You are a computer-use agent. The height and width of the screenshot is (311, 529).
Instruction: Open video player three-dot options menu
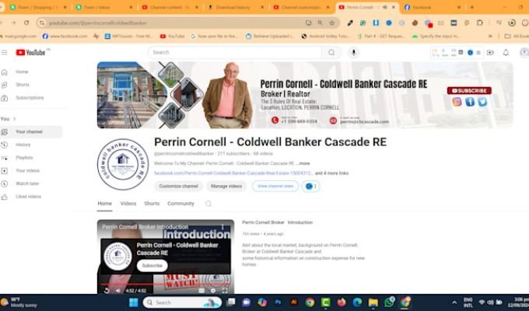click(222, 227)
